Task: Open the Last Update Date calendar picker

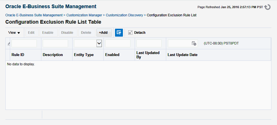Action: (x=194, y=43)
